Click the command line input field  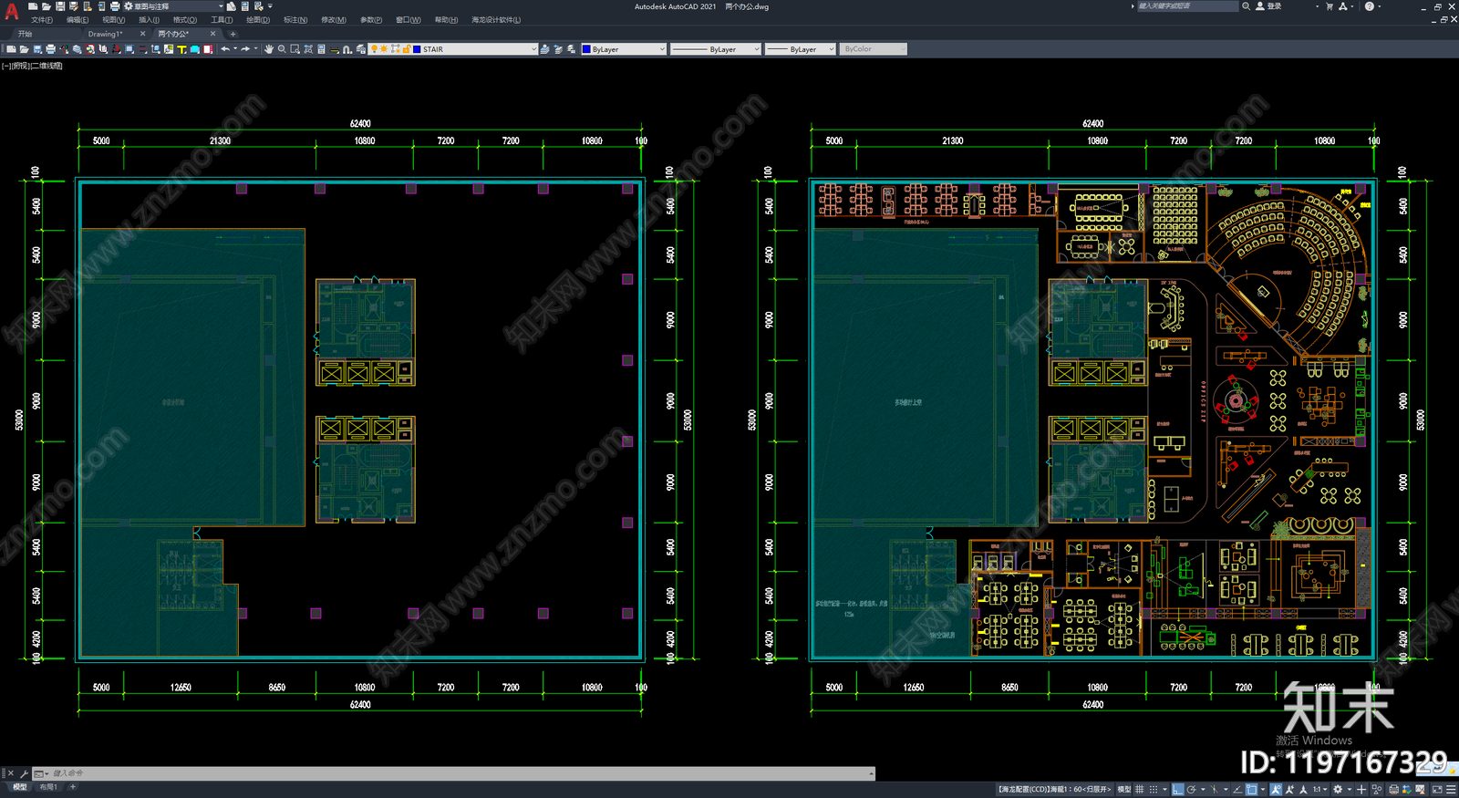point(456,773)
